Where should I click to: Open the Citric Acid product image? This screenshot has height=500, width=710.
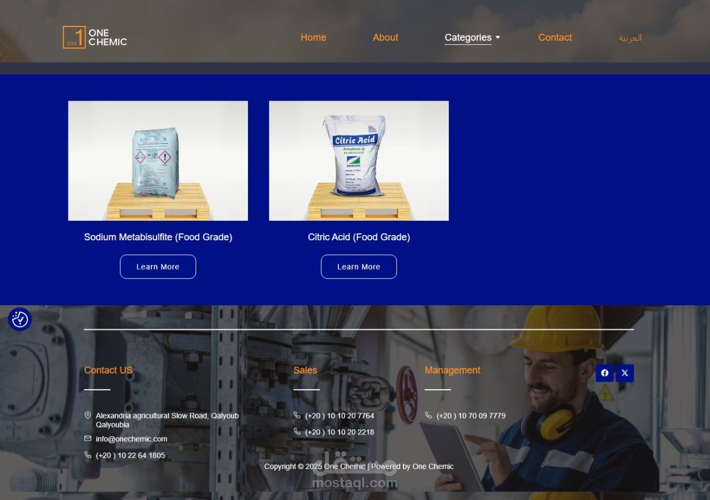tap(358, 161)
